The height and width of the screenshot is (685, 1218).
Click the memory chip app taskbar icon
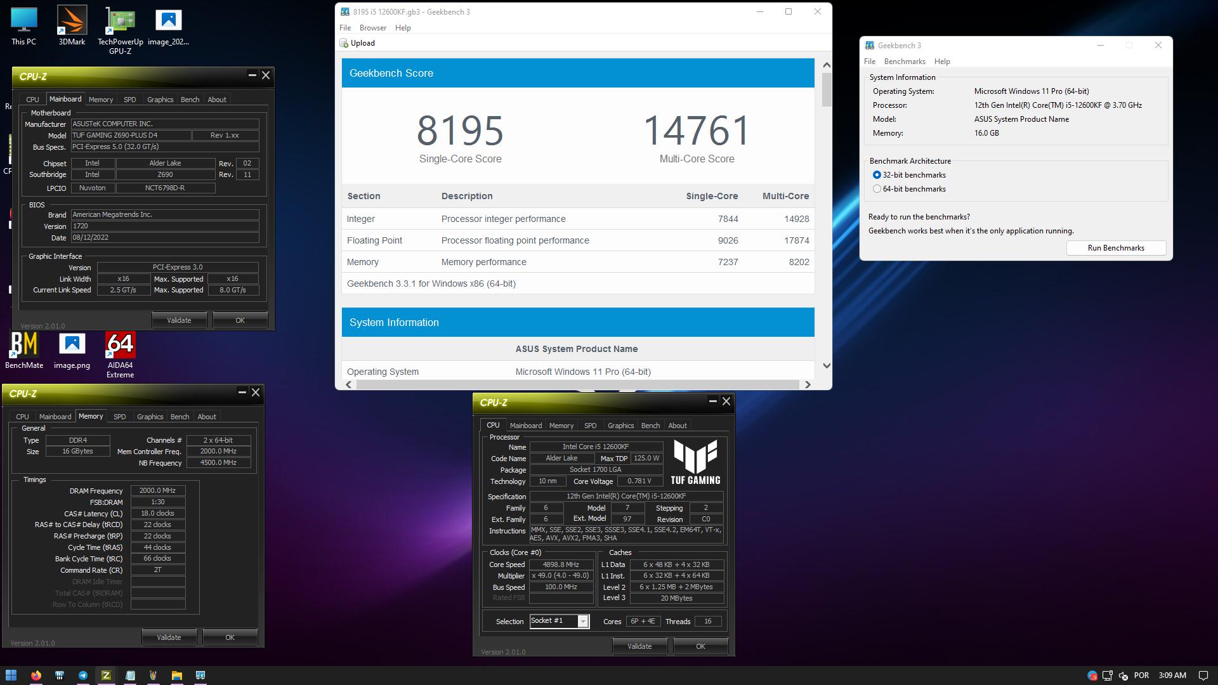(59, 675)
